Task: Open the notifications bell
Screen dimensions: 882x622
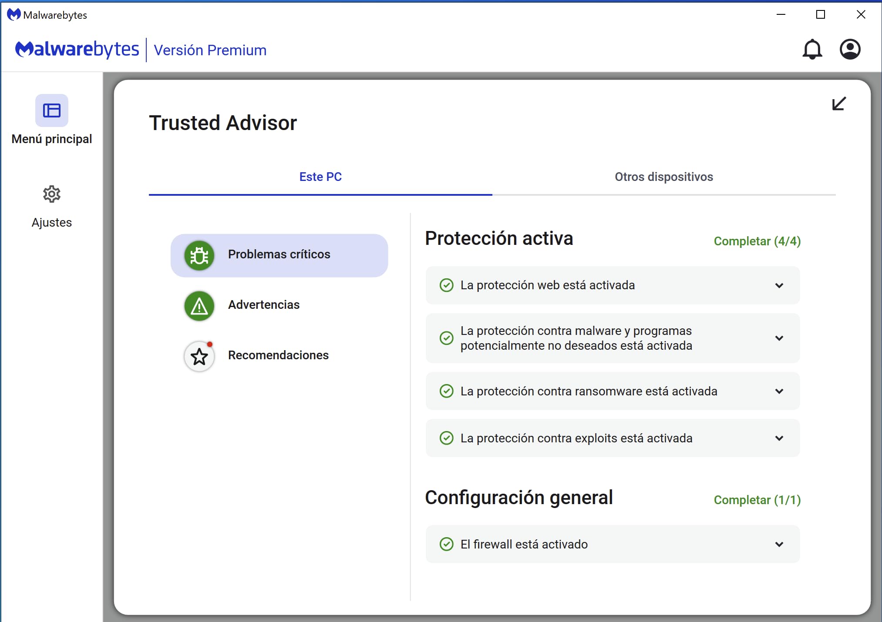Action: (x=812, y=49)
